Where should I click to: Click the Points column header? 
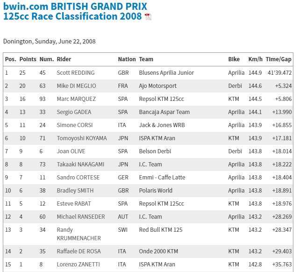(28, 59)
